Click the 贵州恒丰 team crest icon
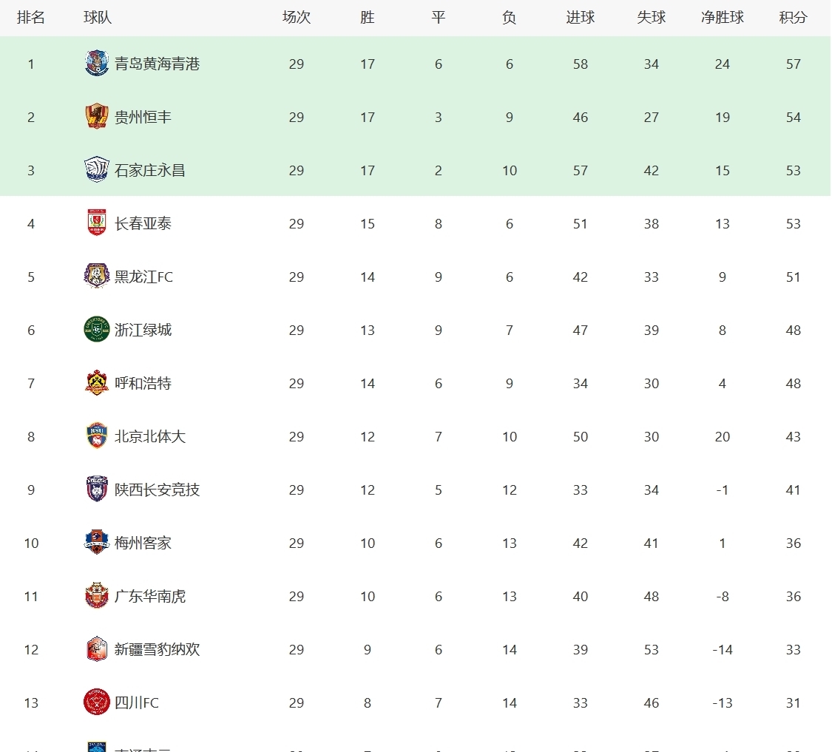 (x=97, y=117)
